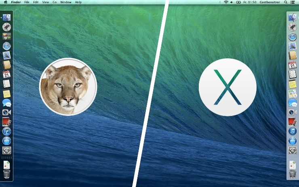Open System Preferences gear in the right light dock

(x=293, y=150)
